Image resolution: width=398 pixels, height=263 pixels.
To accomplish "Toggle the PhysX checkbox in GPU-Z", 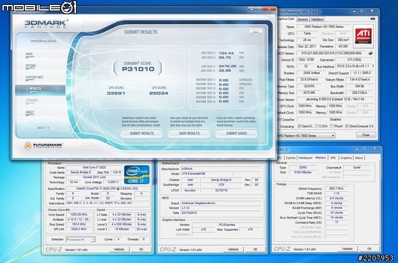I will [x=331, y=126].
